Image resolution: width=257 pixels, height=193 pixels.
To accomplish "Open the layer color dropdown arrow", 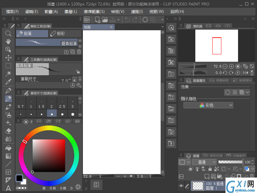I will pyautogui.click(x=253, y=169).
